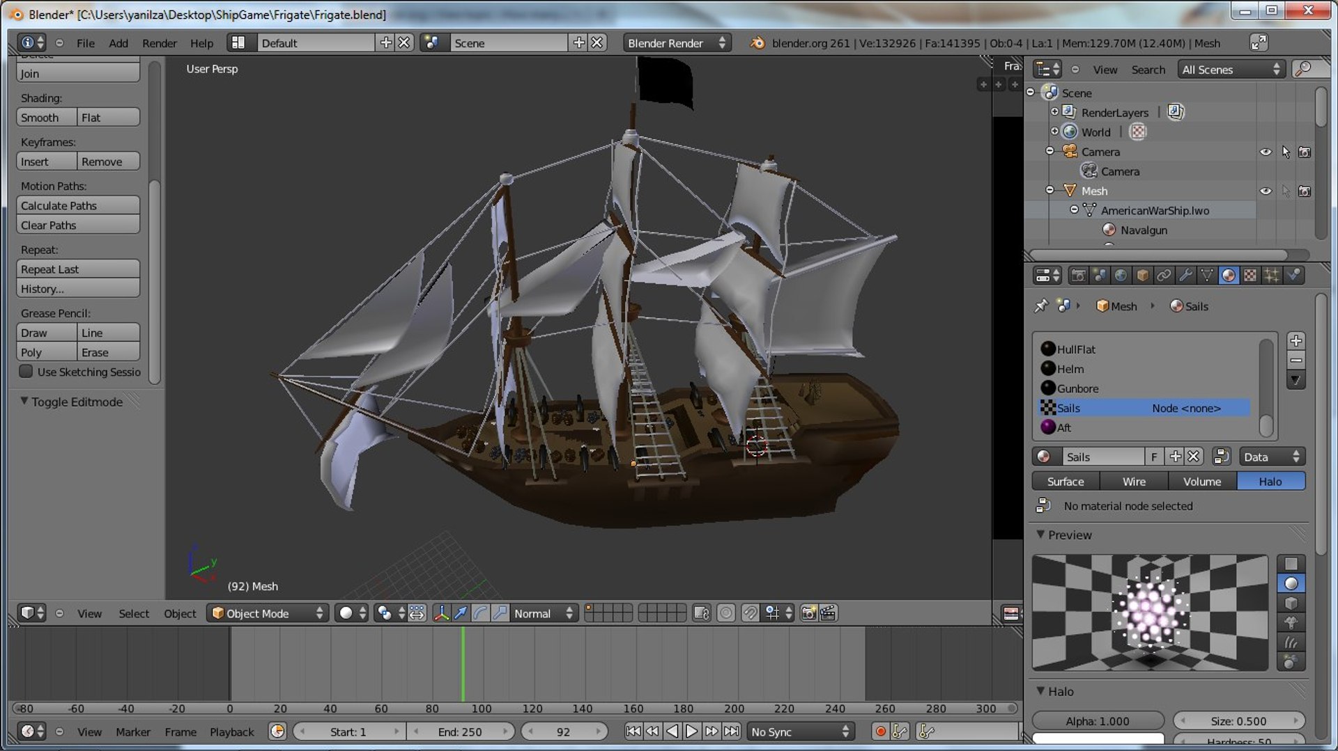Select the scale manipulator icon

[x=500, y=613]
